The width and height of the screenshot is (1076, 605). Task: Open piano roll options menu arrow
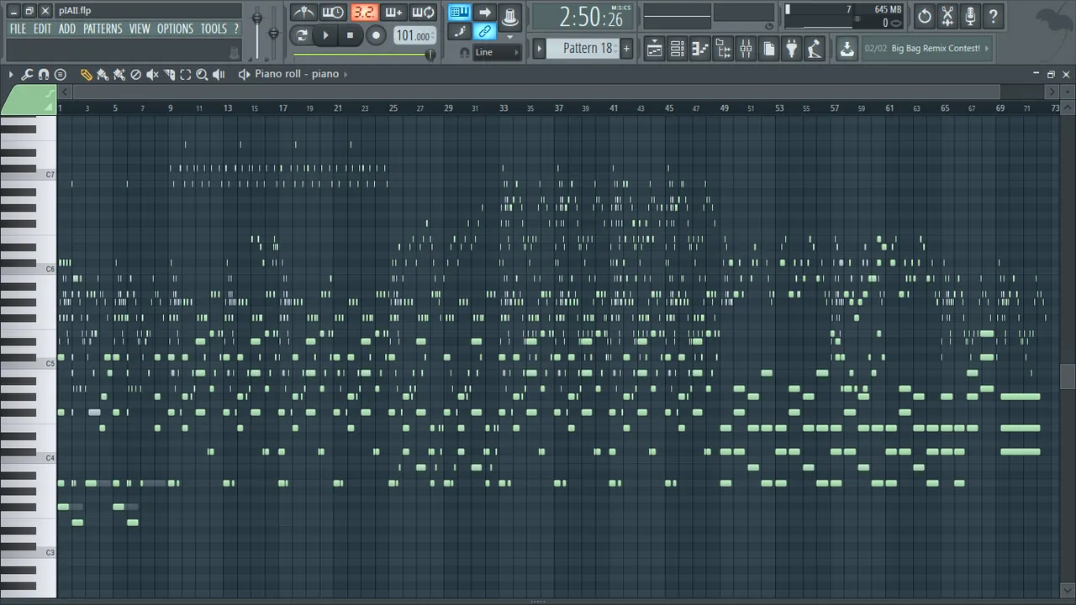tap(11, 75)
